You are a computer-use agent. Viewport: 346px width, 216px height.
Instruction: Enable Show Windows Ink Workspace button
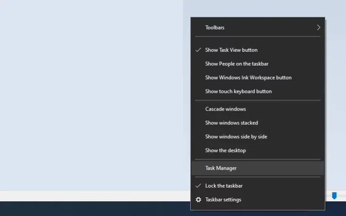(258, 78)
